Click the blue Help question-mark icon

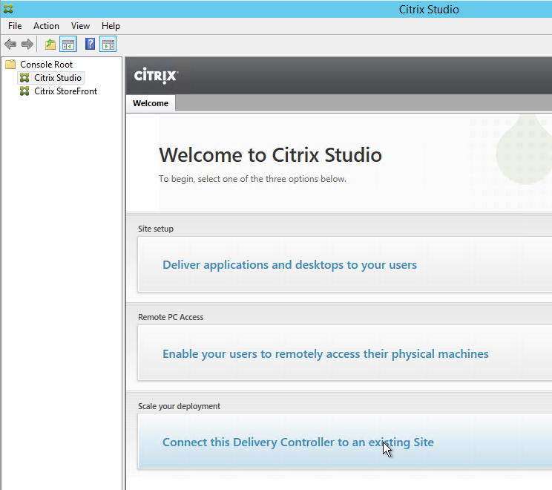click(x=90, y=45)
